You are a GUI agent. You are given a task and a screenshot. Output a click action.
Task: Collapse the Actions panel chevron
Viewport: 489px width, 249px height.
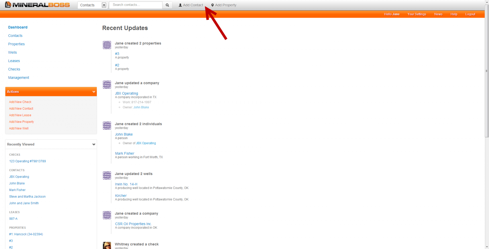tap(94, 92)
